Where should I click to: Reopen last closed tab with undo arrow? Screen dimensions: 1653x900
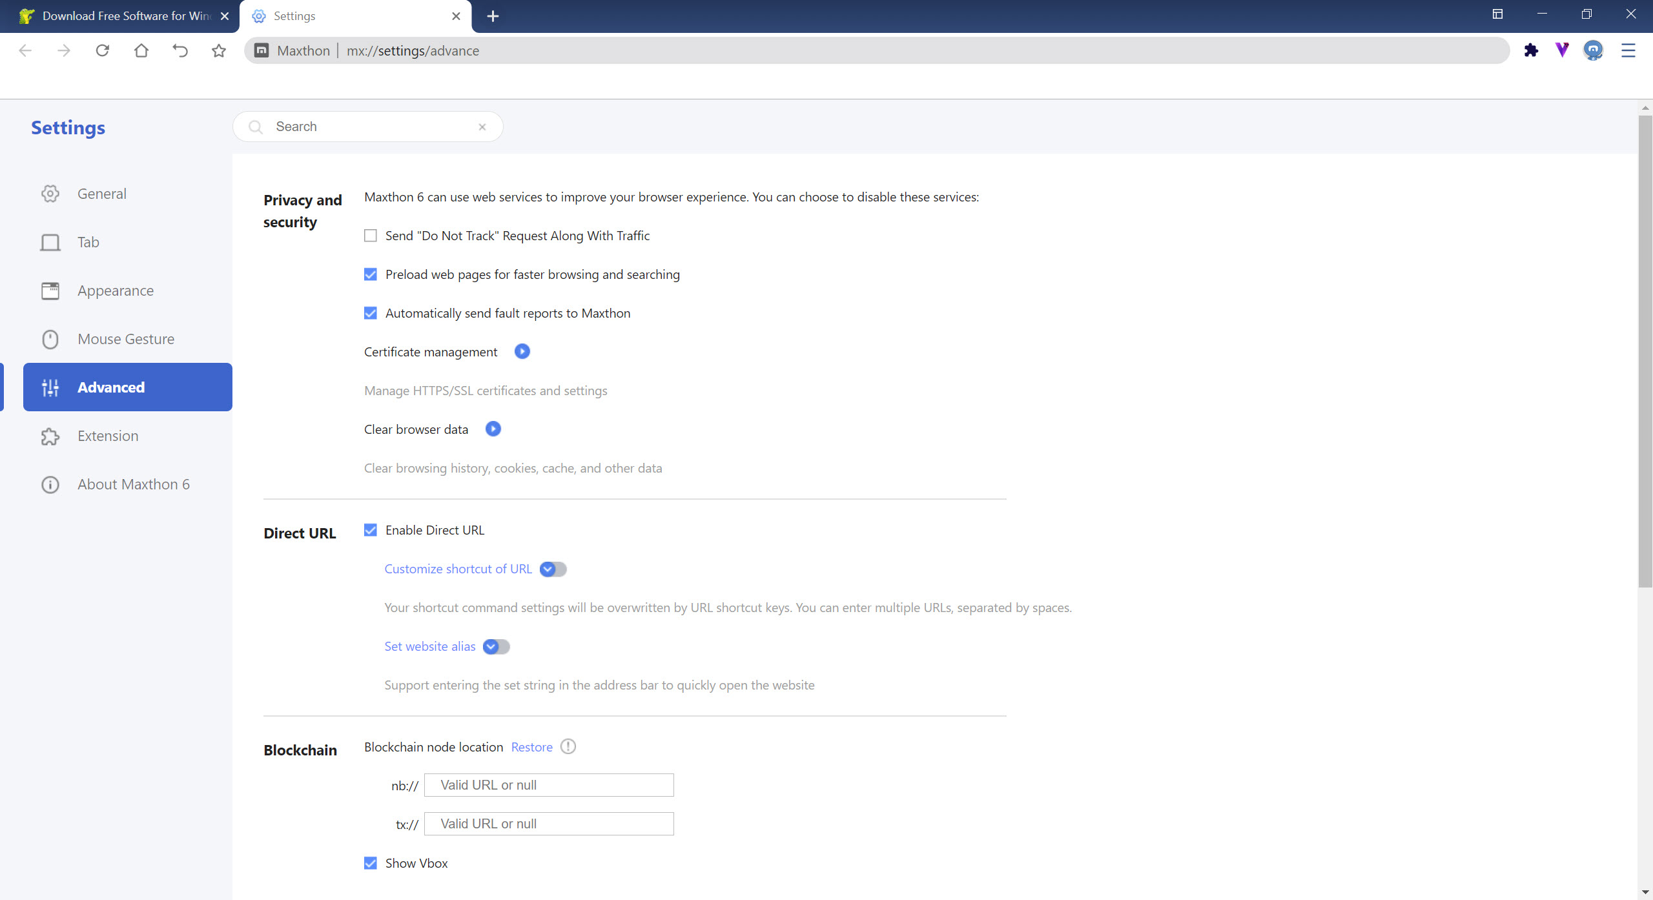pos(180,50)
